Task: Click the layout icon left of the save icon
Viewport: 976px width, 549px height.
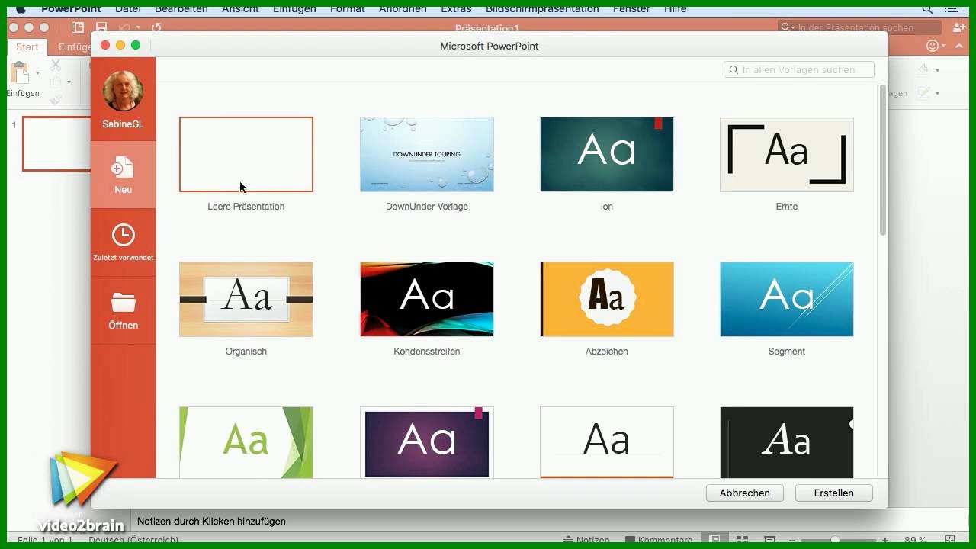Action: [x=78, y=27]
